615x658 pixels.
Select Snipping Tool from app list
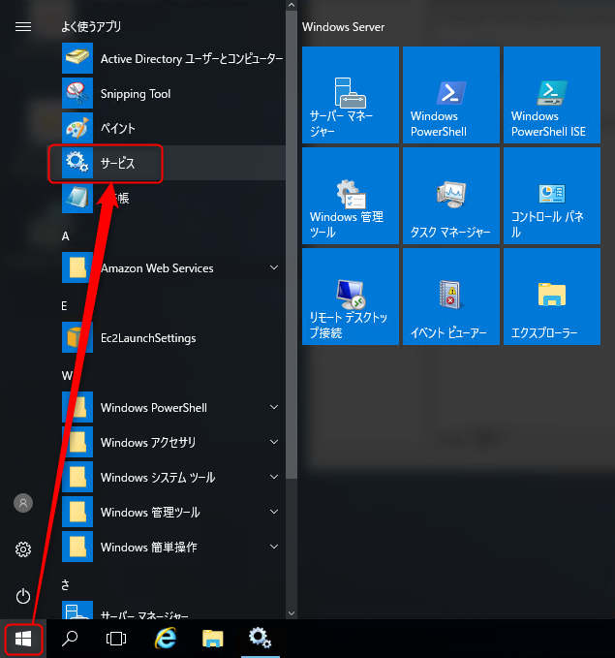pos(167,94)
